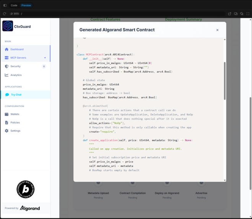Click the Deploy on Algorand step label
252x219 pixels.
[x=167, y=193]
